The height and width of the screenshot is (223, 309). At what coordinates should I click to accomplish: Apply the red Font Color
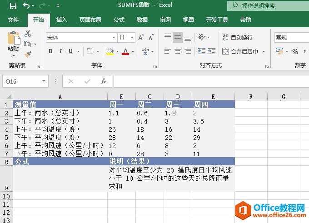coord(125,51)
